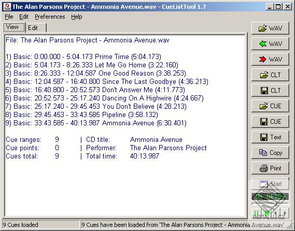This screenshot has width=295, height=231.
Task: Skip to previous cue track
Action: [275, 213]
